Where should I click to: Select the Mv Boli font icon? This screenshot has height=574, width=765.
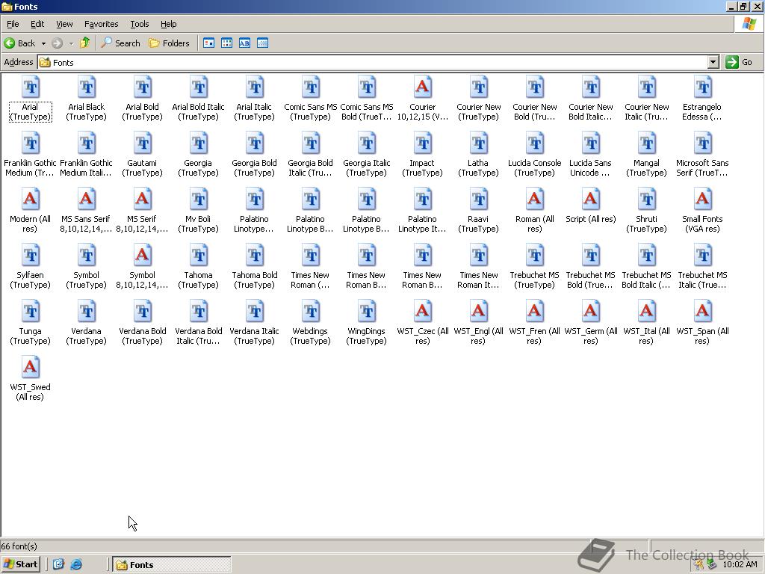pyautogui.click(x=199, y=199)
